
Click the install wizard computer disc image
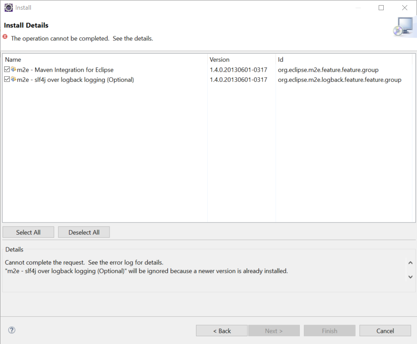403,27
